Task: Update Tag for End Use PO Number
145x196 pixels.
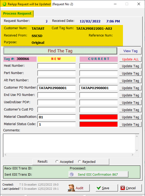Action: click(x=130, y=95)
